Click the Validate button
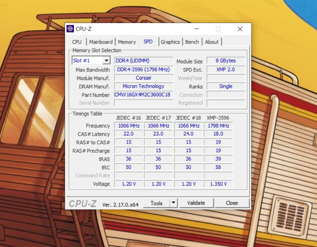 click(196, 203)
